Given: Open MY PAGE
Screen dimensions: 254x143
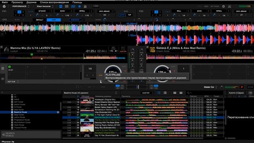Looking at the screenshot, I should 215,6.
